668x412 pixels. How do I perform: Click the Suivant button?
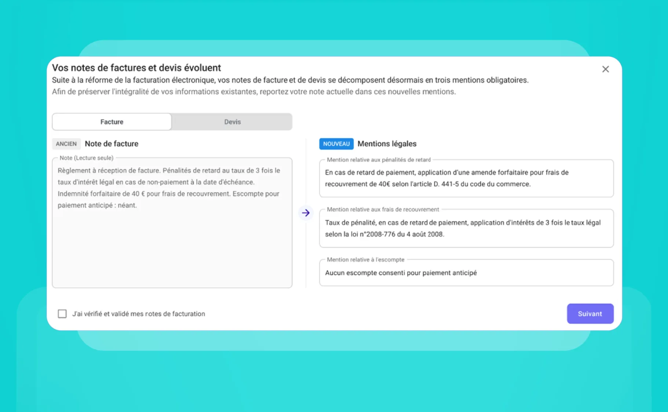(590, 314)
